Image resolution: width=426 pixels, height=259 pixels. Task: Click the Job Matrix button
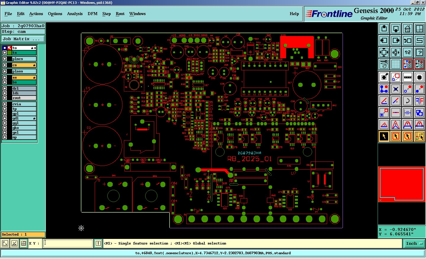(23, 39)
